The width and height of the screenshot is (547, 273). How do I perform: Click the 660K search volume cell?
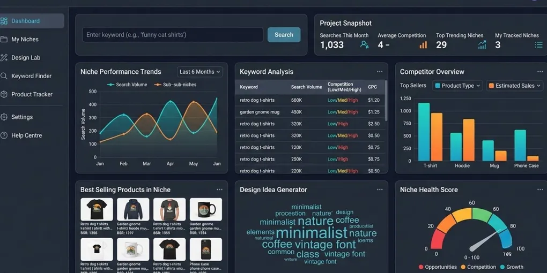(x=297, y=100)
